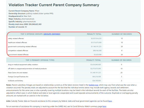Screen dimensions: 144x108
Task: Click record count 15 for safety-related offenses
Action: [122, 39]
